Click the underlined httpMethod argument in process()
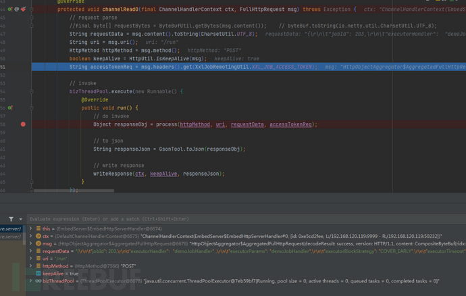This screenshot has height=296, width=466. pos(195,124)
